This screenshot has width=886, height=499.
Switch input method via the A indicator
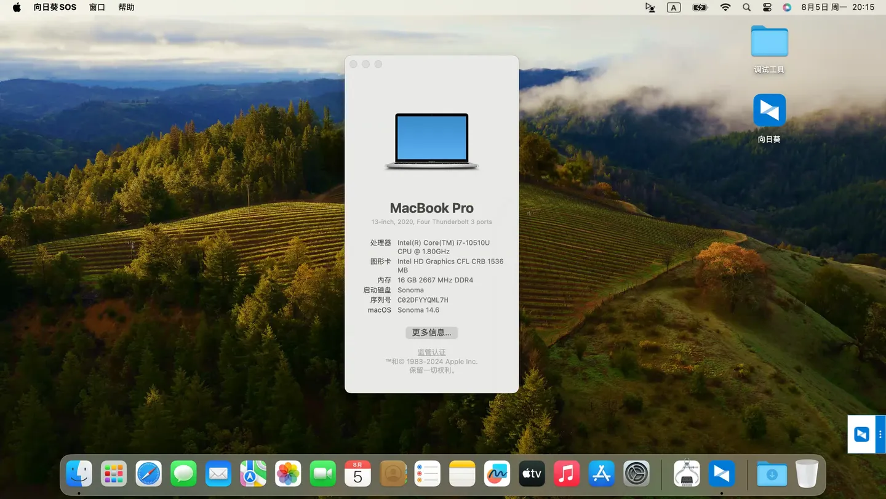pyautogui.click(x=674, y=7)
